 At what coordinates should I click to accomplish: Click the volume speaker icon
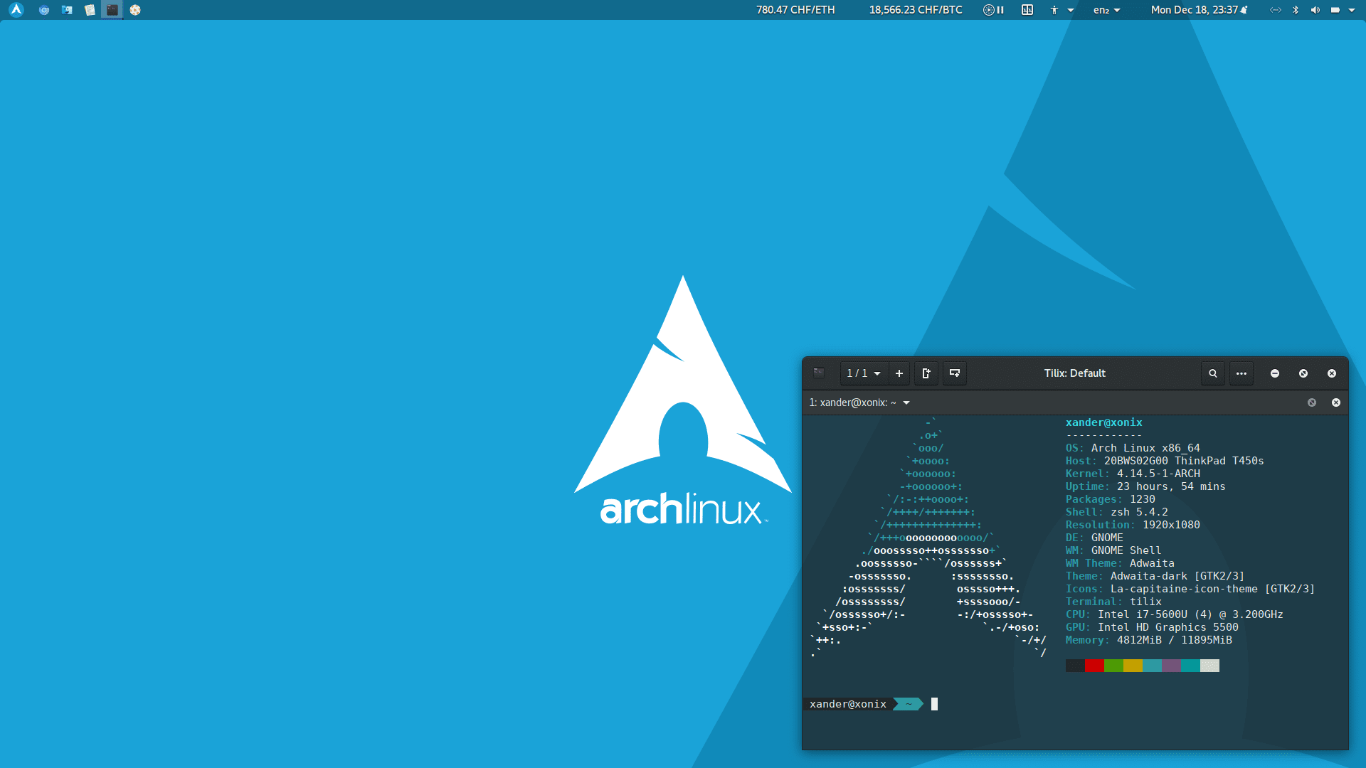click(1315, 10)
